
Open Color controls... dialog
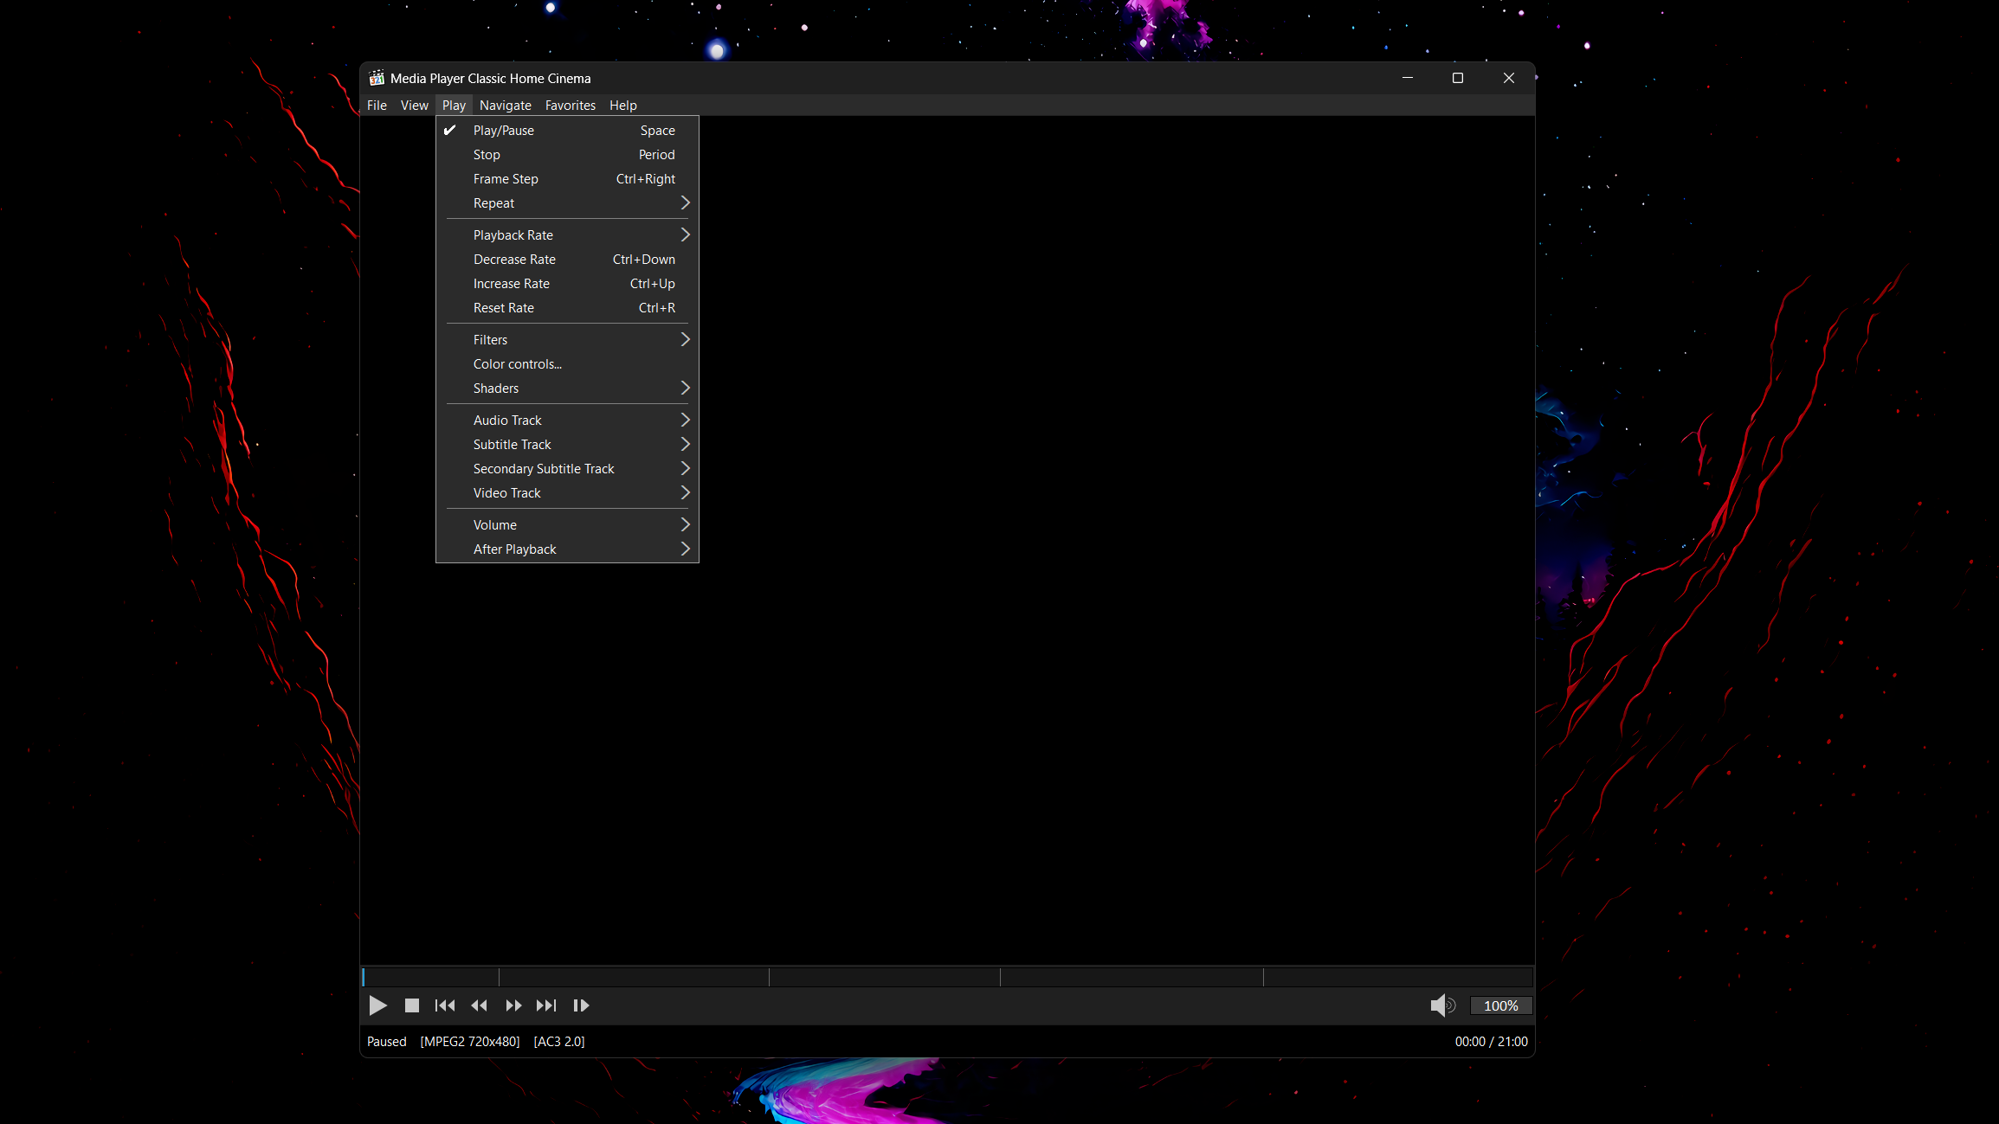567,364
